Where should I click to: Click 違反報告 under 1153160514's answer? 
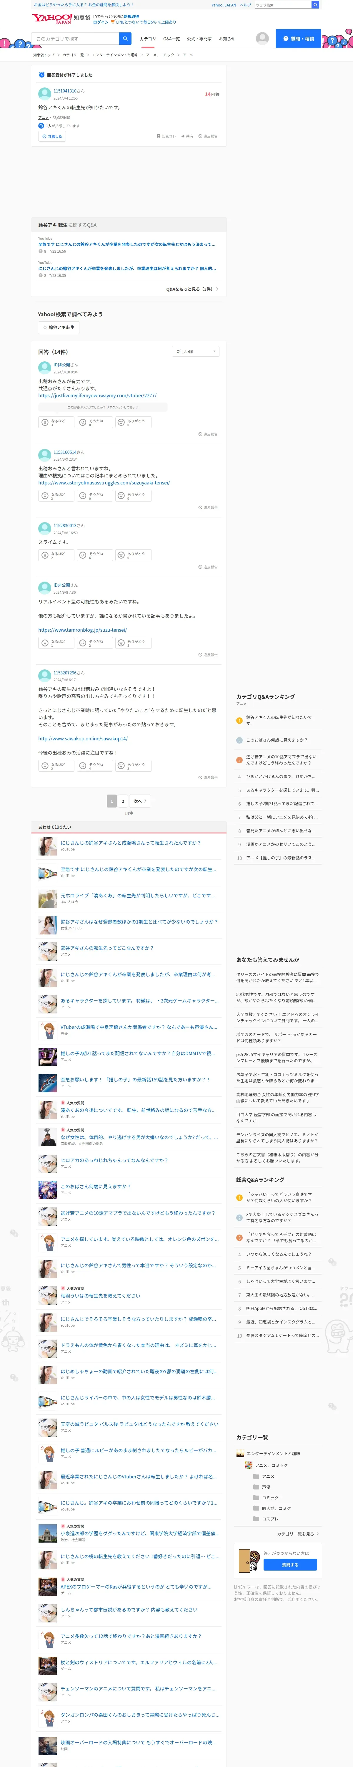[x=208, y=508]
